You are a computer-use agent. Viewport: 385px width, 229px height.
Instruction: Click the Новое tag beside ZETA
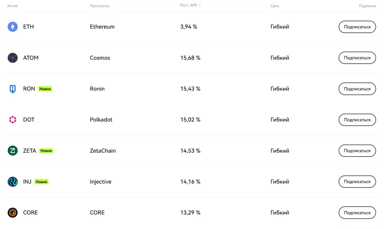coord(46,151)
